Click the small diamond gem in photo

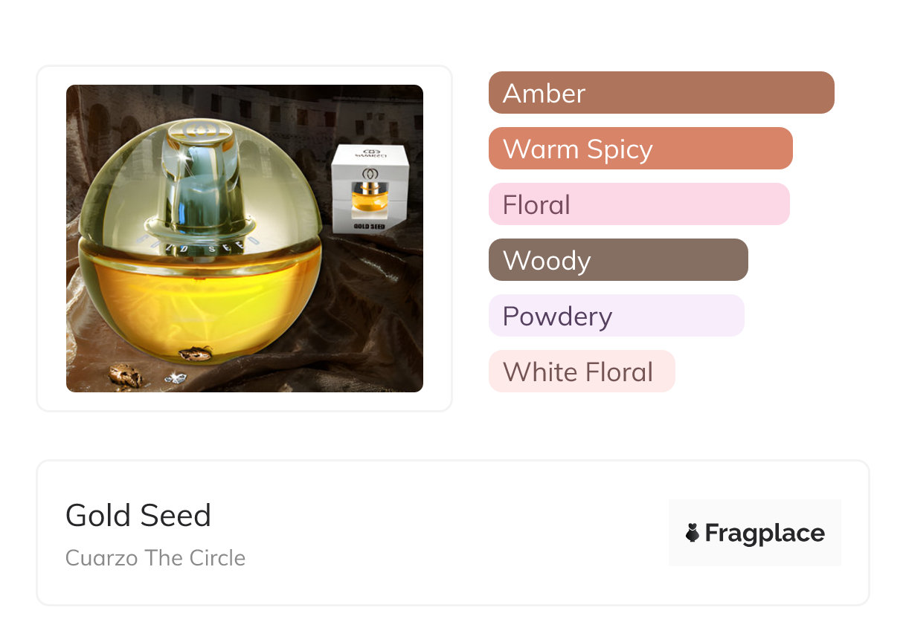point(176,378)
